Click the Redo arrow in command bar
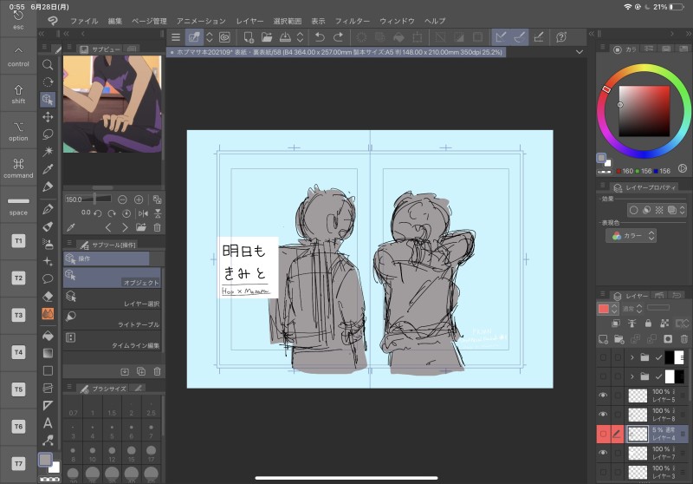The width and height of the screenshot is (693, 484). [338, 37]
